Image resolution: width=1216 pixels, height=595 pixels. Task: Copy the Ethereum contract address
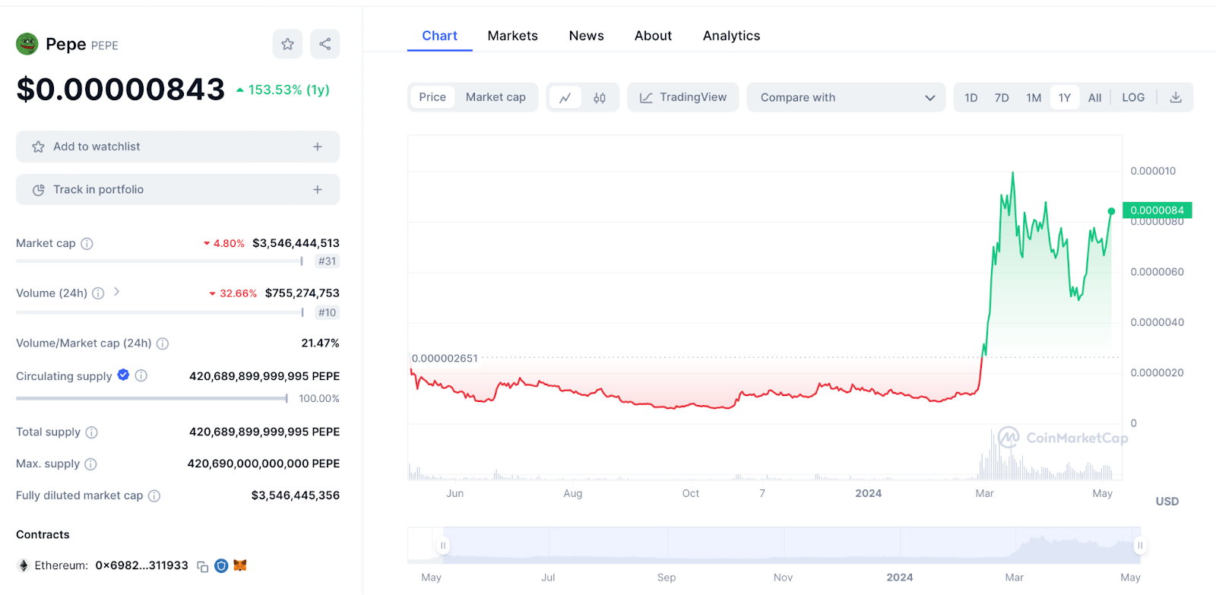pyautogui.click(x=203, y=566)
